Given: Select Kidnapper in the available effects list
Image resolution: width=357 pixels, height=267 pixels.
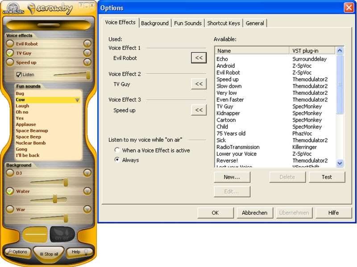Looking at the screenshot, I should pos(228,113).
